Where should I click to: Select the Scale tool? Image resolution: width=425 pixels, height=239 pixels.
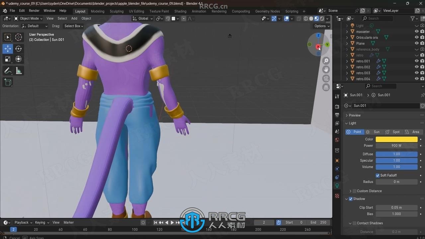point(8,59)
